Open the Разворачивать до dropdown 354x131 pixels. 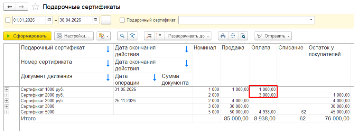[188, 36]
